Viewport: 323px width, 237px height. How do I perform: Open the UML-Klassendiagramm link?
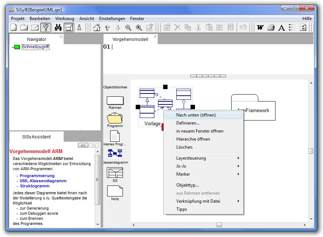[43, 181]
